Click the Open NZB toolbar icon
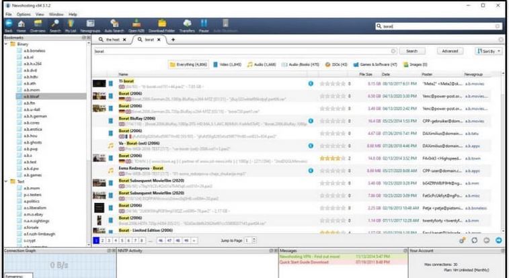Screen dimensions: 509x278 [x=136, y=26]
